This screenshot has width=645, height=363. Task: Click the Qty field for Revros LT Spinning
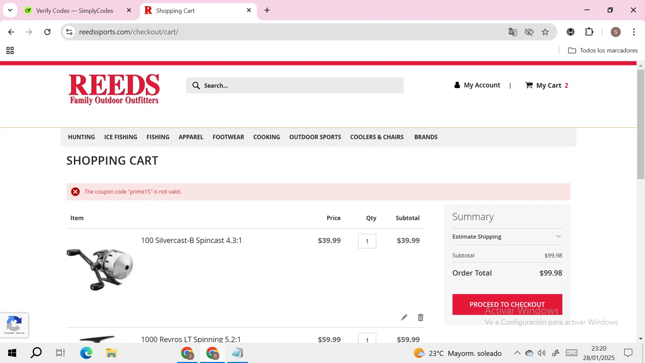367,338
